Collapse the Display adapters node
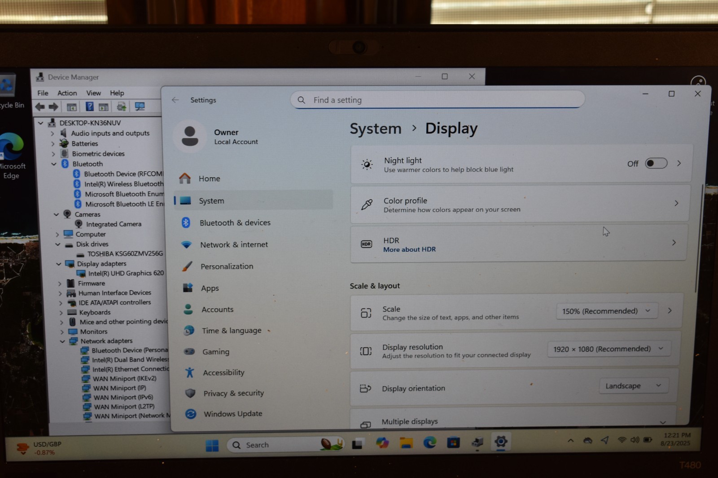 pyautogui.click(x=58, y=264)
